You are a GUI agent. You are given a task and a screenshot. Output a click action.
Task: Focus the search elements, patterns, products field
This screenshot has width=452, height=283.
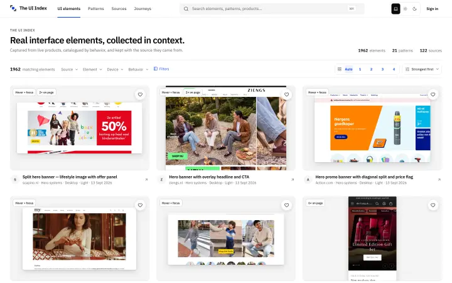272,9
